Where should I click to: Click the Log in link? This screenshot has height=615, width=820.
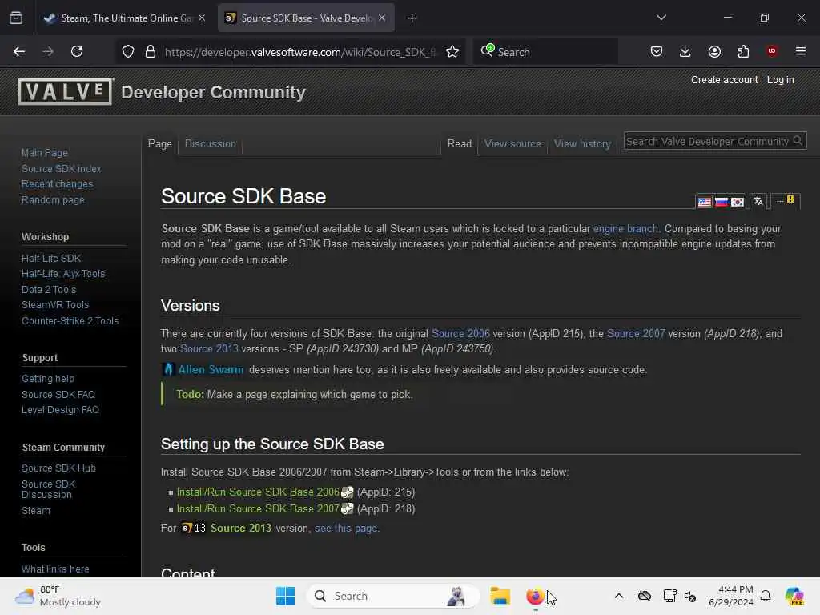[780, 80]
